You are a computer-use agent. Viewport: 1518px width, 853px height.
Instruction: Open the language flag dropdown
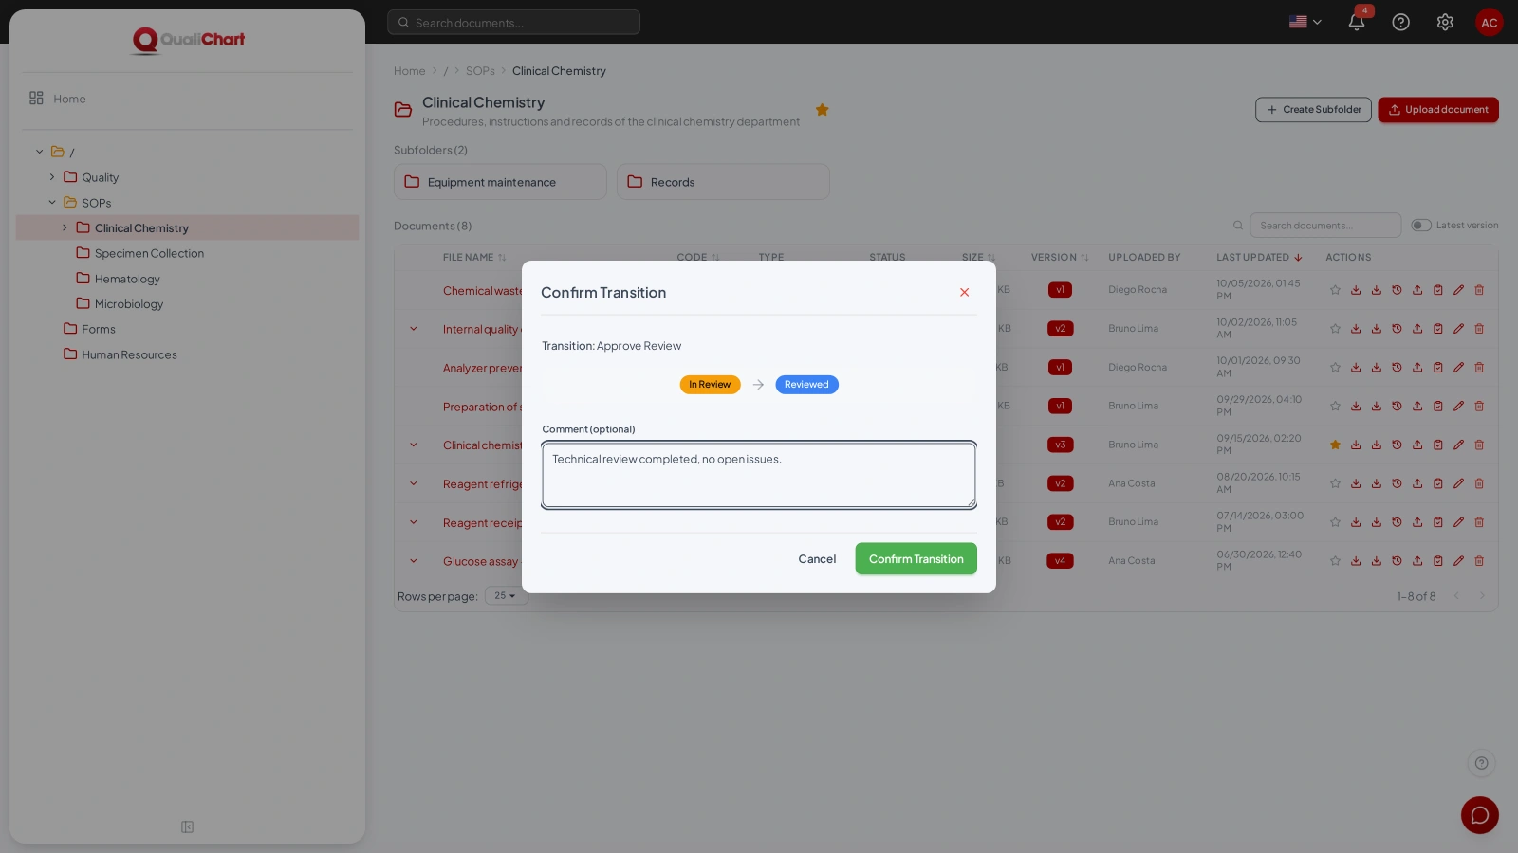(x=1305, y=22)
